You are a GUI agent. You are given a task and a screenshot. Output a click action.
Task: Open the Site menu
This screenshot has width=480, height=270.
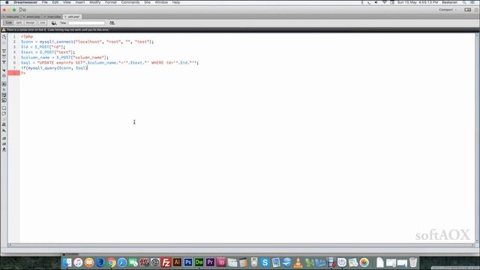147,2
